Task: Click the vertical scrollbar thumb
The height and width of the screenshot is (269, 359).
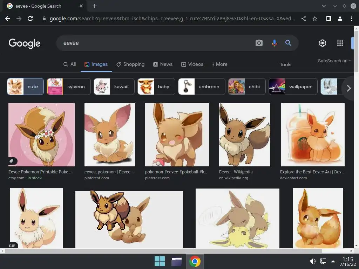Action: pyautogui.click(x=356, y=51)
